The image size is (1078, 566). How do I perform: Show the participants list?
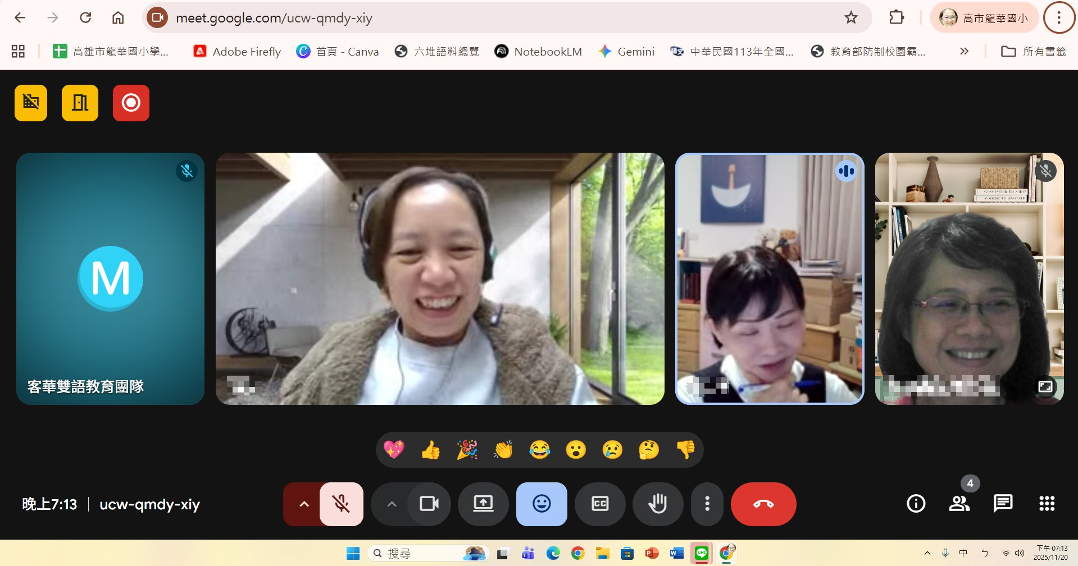pos(959,504)
